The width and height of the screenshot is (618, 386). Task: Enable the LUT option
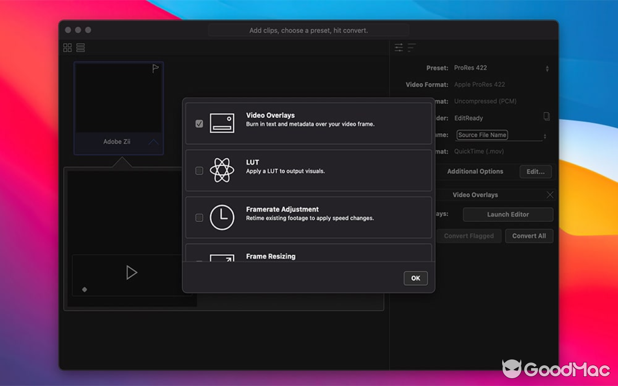pos(199,170)
